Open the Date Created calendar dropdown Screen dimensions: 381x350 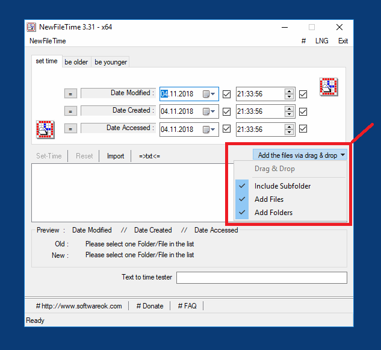pyautogui.click(x=209, y=111)
